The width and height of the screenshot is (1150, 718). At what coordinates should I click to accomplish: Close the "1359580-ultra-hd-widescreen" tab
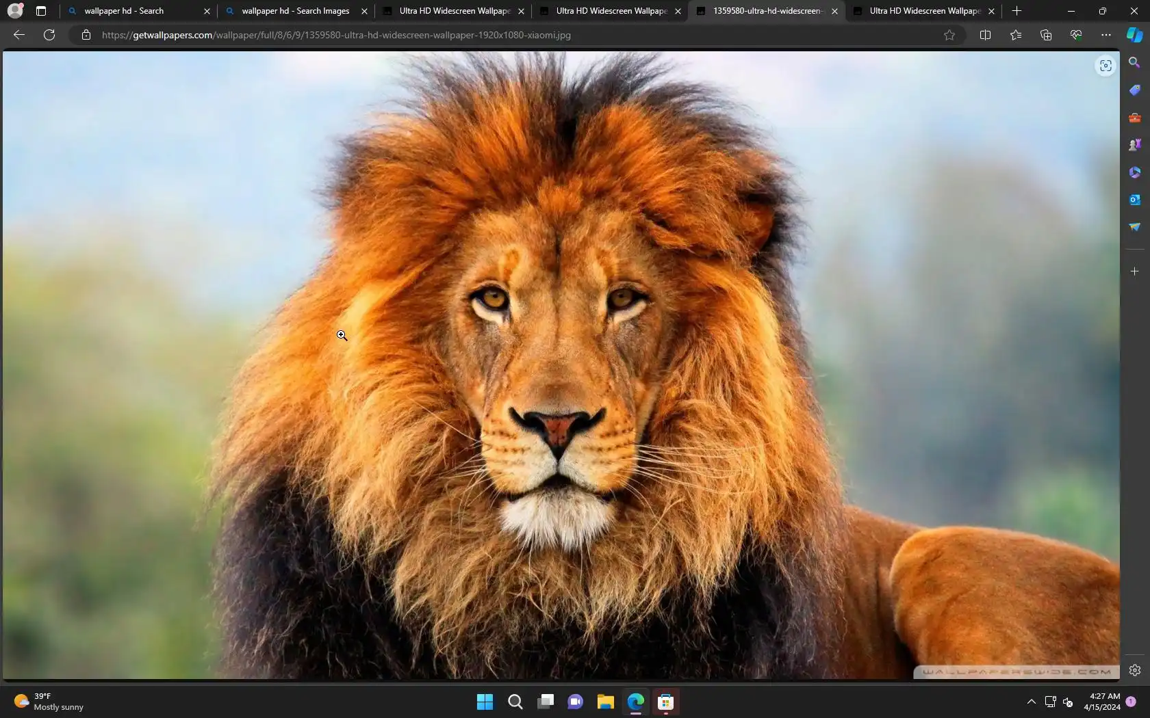834,11
